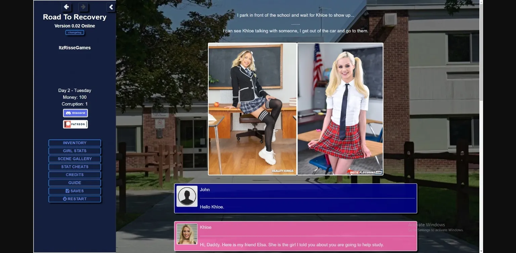The width and height of the screenshot is (516, 253).
Task: Click the ItzRisseGames developer name
Action: pos(75,48)
